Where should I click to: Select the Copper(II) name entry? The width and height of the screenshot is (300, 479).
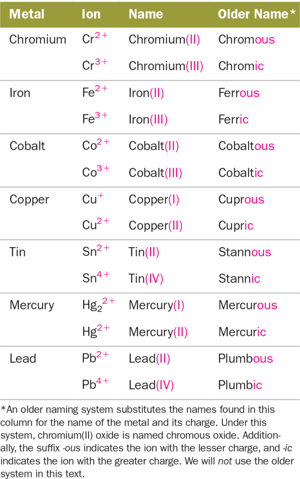click(x=155, y=226)
